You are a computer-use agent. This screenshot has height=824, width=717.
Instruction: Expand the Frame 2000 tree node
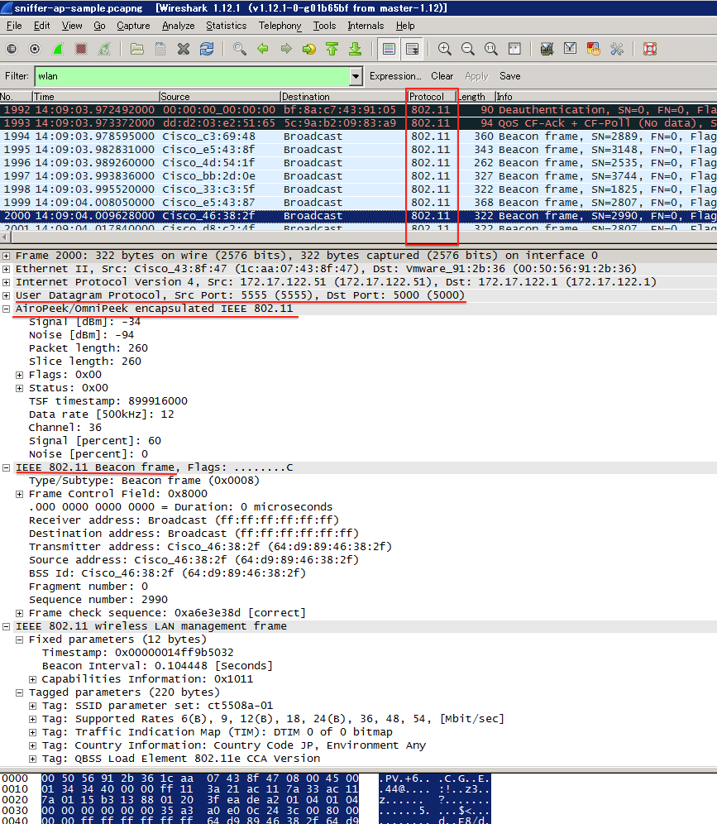coord(6,256)
